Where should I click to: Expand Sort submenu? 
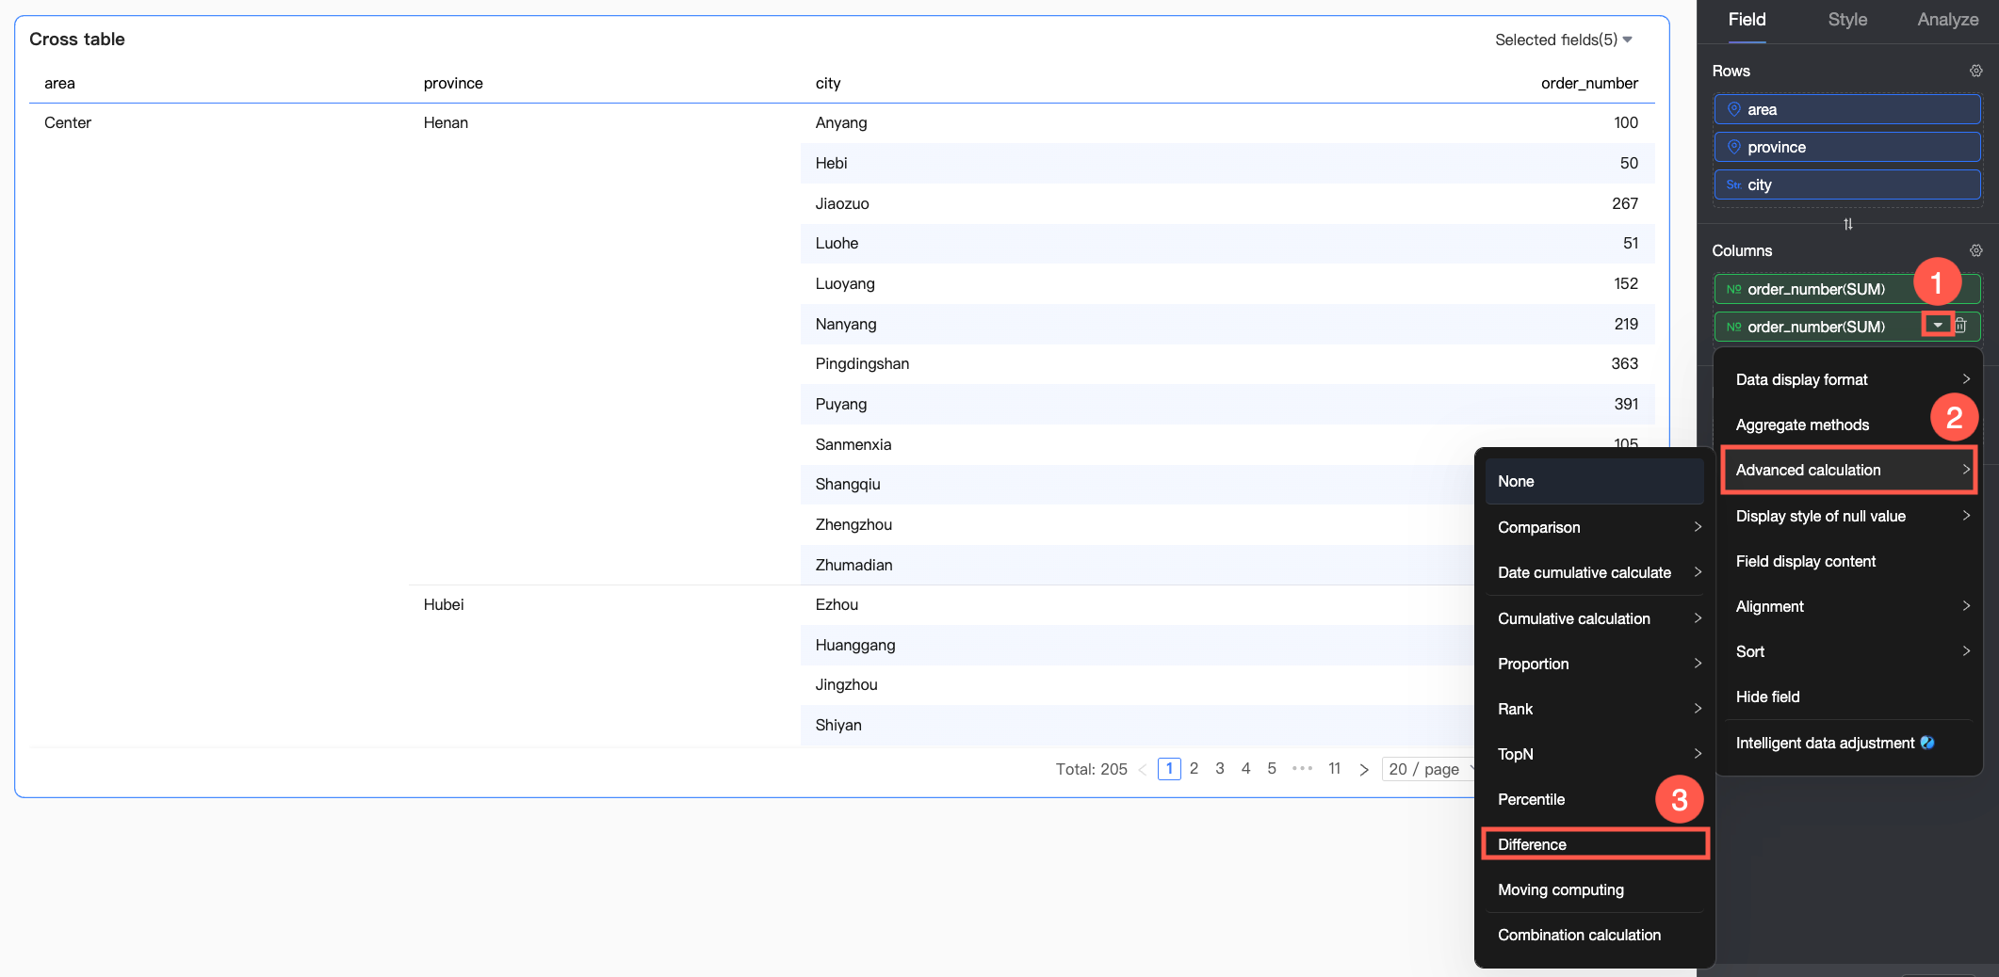click(1849, 651)
